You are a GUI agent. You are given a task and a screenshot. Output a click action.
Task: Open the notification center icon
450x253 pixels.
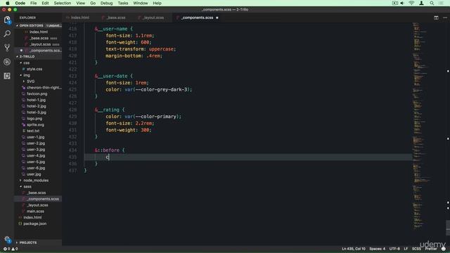click(x=442, y=3)
